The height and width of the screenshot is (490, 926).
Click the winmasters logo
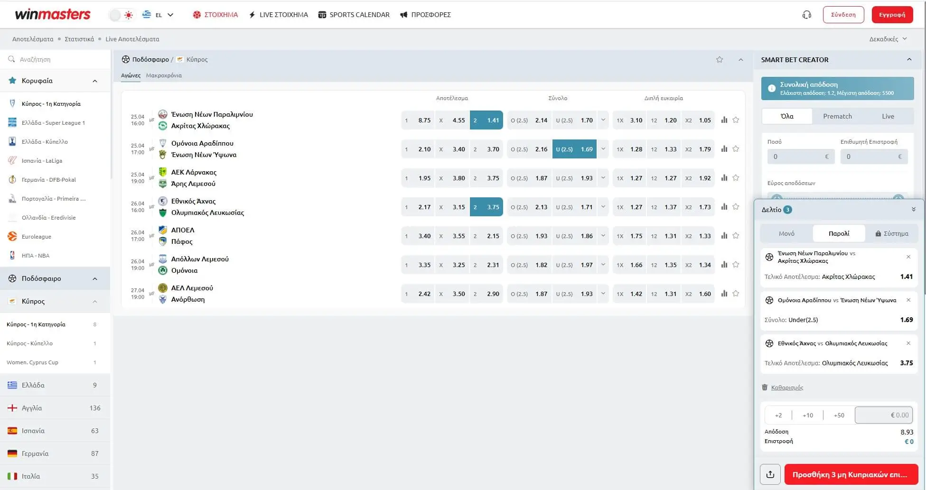[x=53, y=14]
